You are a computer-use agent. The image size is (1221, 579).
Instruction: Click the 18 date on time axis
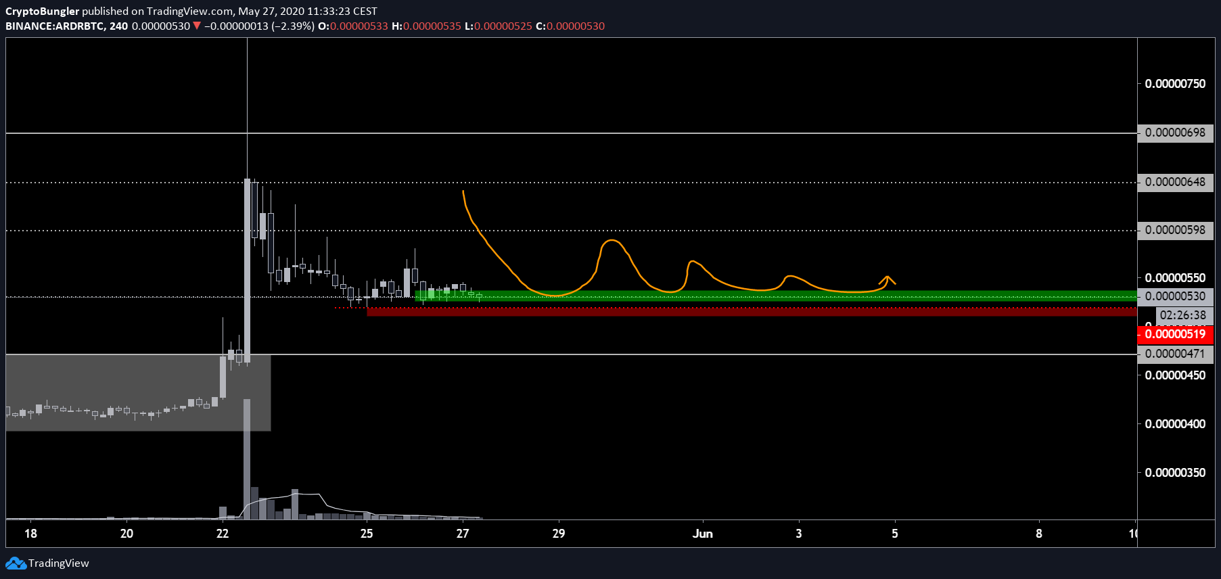click(x=31, y=534)
